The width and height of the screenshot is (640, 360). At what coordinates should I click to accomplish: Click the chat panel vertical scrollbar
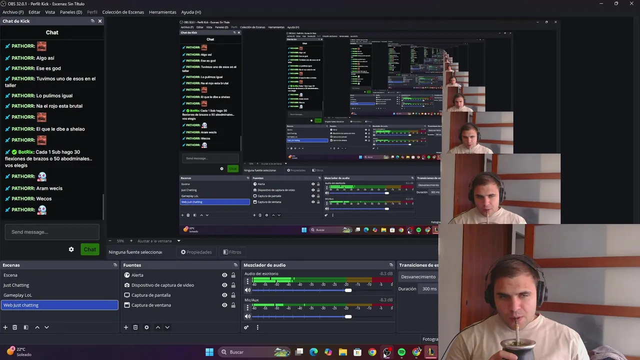pos(103,207)
